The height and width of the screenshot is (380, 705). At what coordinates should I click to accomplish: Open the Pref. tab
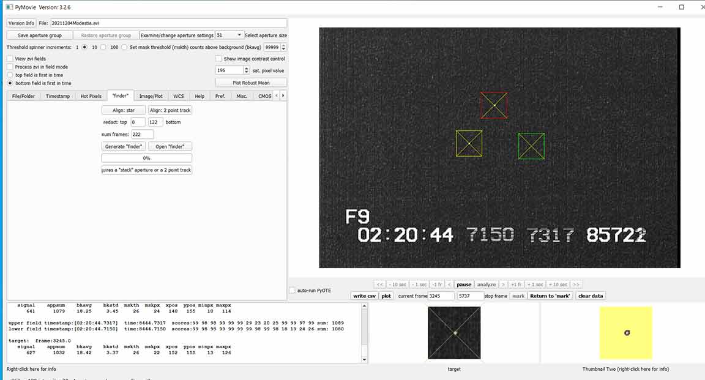[220, 96]
